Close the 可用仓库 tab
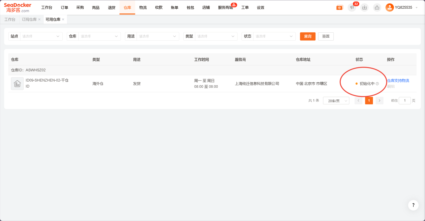The width and height of the screenshot is (425, 221). pos(63,19)
